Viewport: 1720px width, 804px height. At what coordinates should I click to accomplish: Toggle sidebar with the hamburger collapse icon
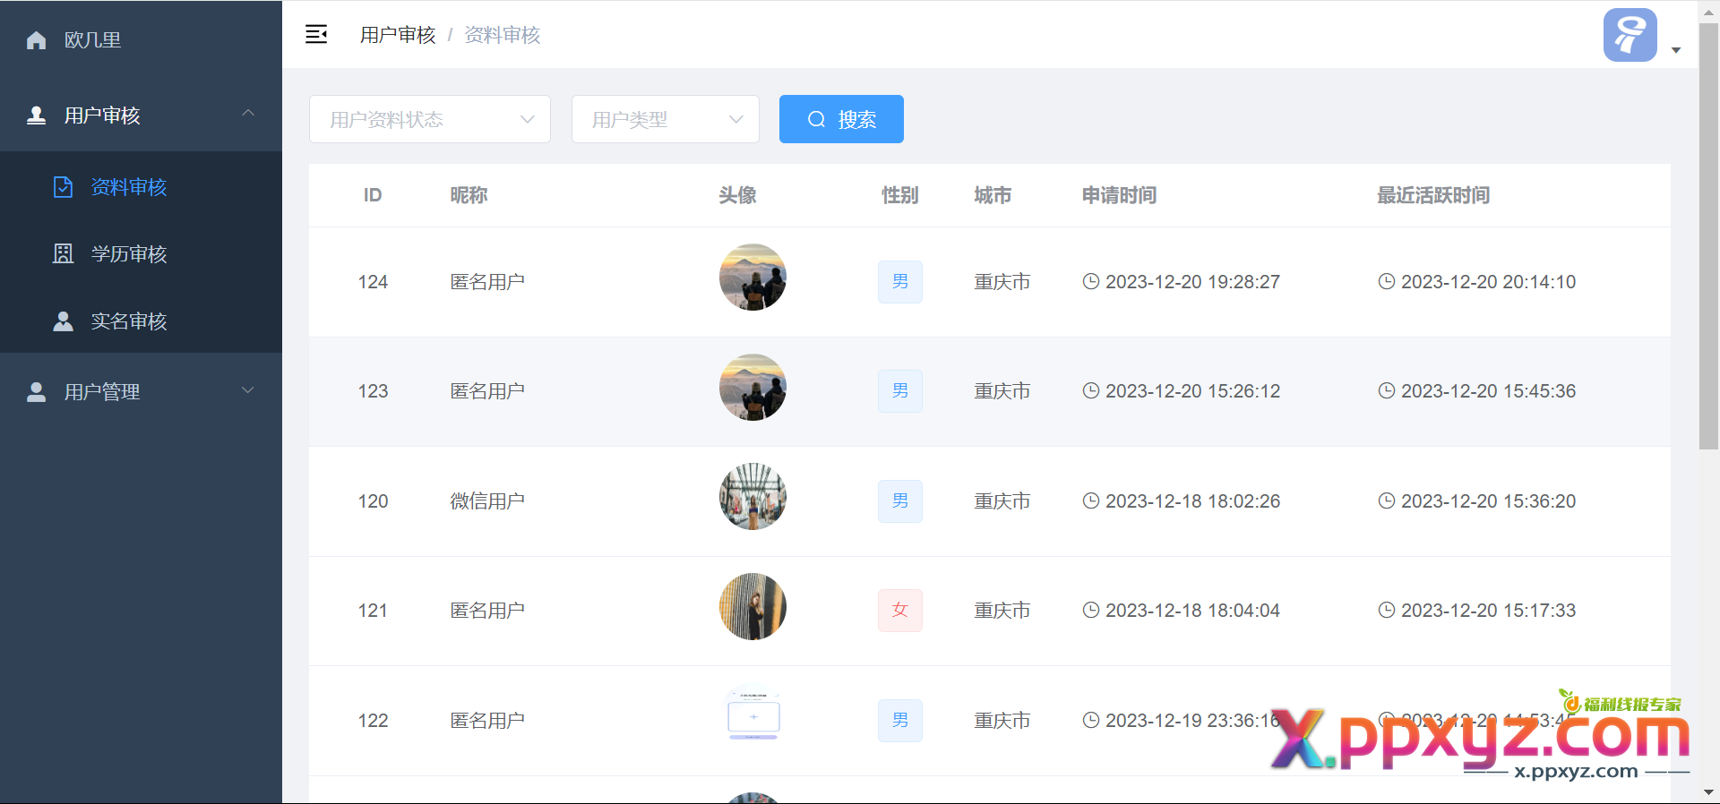pyautogui.click(x=316, y=34)
